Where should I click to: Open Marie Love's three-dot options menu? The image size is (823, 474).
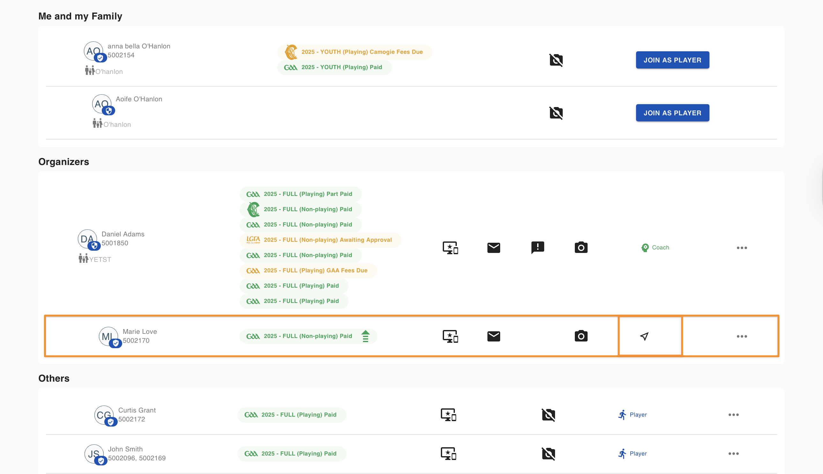point(742,336)
